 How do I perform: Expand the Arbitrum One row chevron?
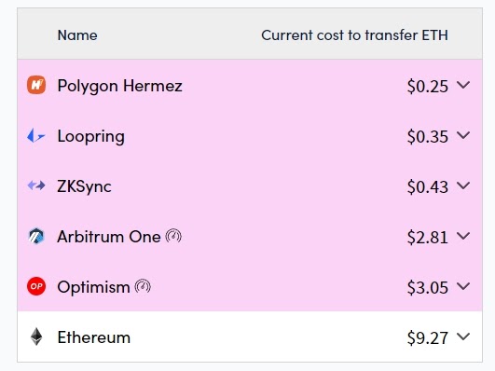click(463, 236)
